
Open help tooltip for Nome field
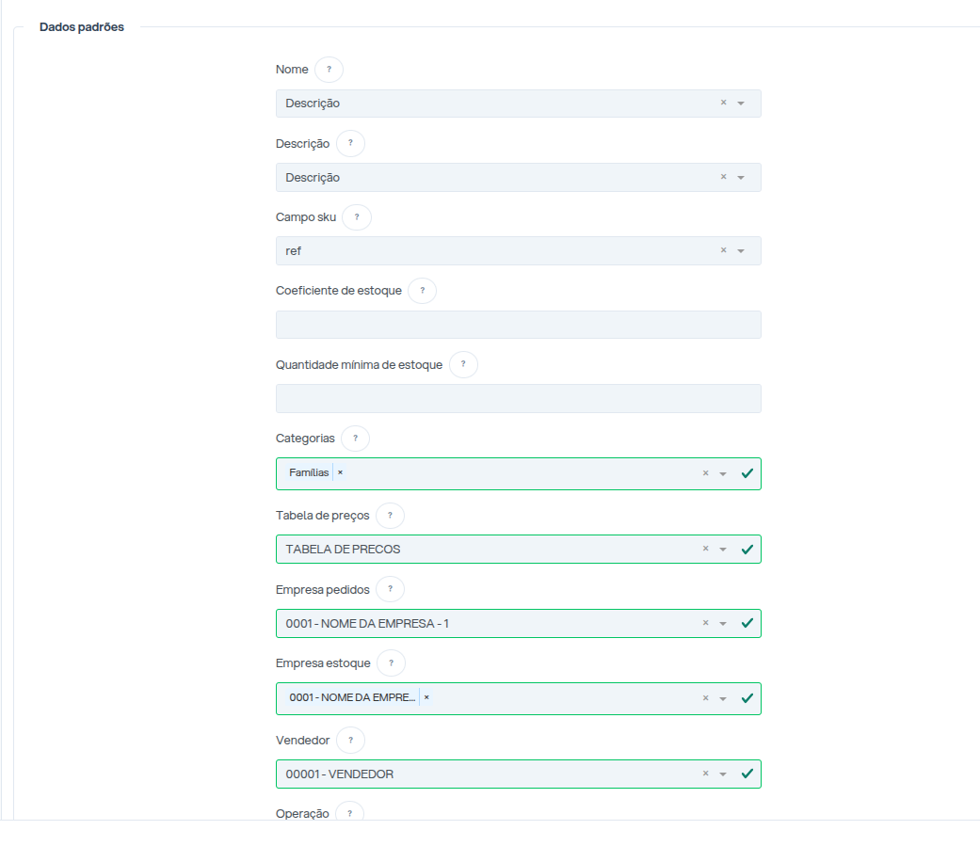pos(329,70)
